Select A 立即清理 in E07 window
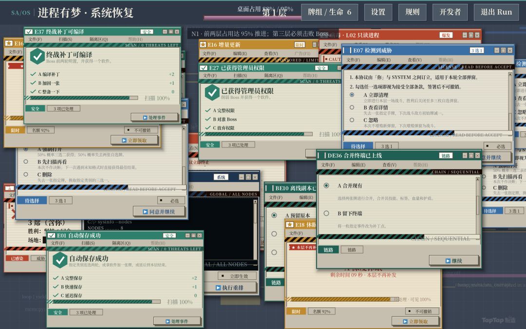The image size is (526, 329). tap(352, 95)
